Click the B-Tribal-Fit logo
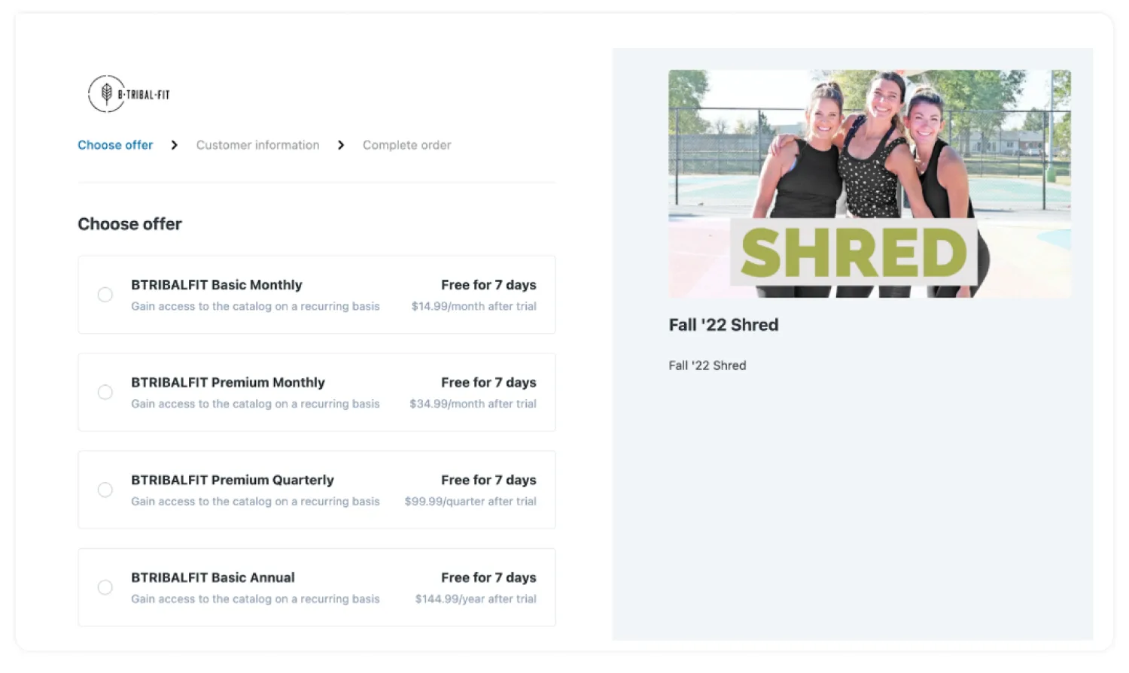The width and height of the screenshot is (1129, 673). point(129,94)
